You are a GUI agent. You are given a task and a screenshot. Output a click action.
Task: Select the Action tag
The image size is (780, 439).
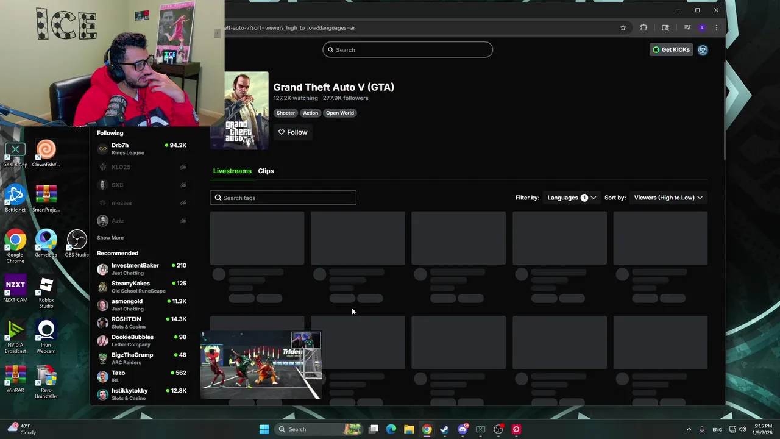click(x=311, y=113)
